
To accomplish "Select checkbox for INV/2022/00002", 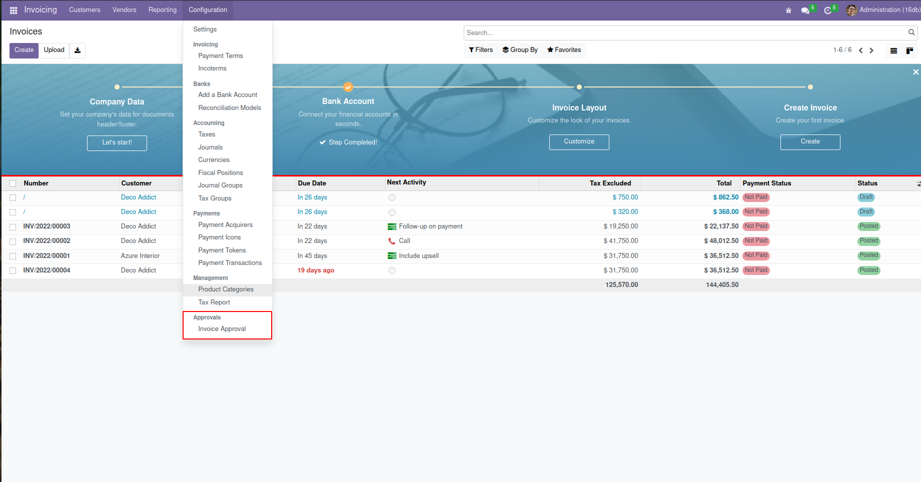I will point(13,241).
